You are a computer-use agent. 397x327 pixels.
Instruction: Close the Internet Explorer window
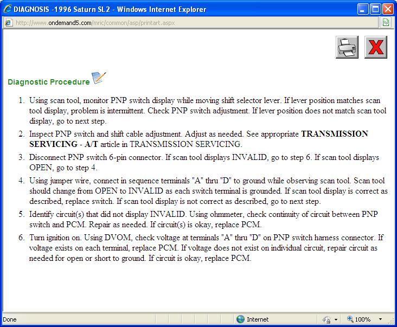[x=388, y=9]
